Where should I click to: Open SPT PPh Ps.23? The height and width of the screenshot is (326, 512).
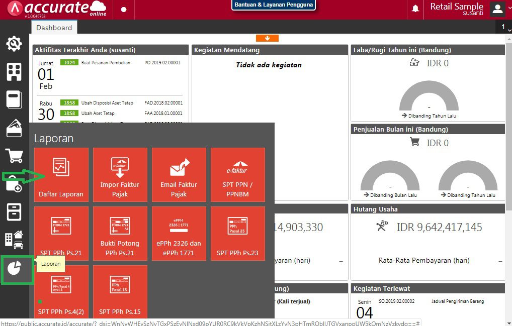click(237, 233)
